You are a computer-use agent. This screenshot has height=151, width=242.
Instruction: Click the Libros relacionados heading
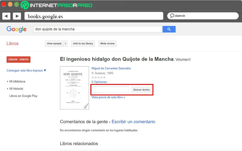pyautogui.click(x=79, y=143)
